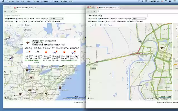Click the compass control on right map
Viewport: 178px width, 111px height.
[x=93, y=25]
